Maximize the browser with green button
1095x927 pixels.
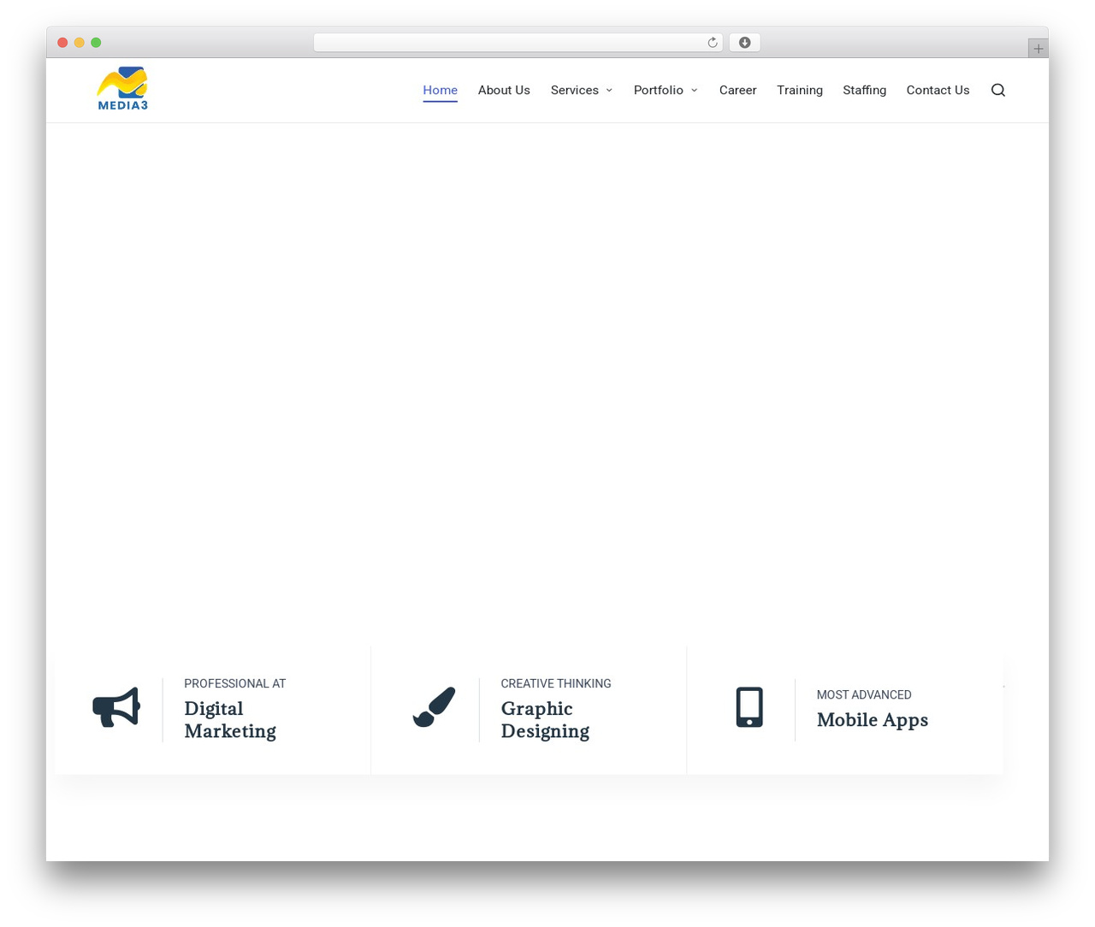[96, 43]
